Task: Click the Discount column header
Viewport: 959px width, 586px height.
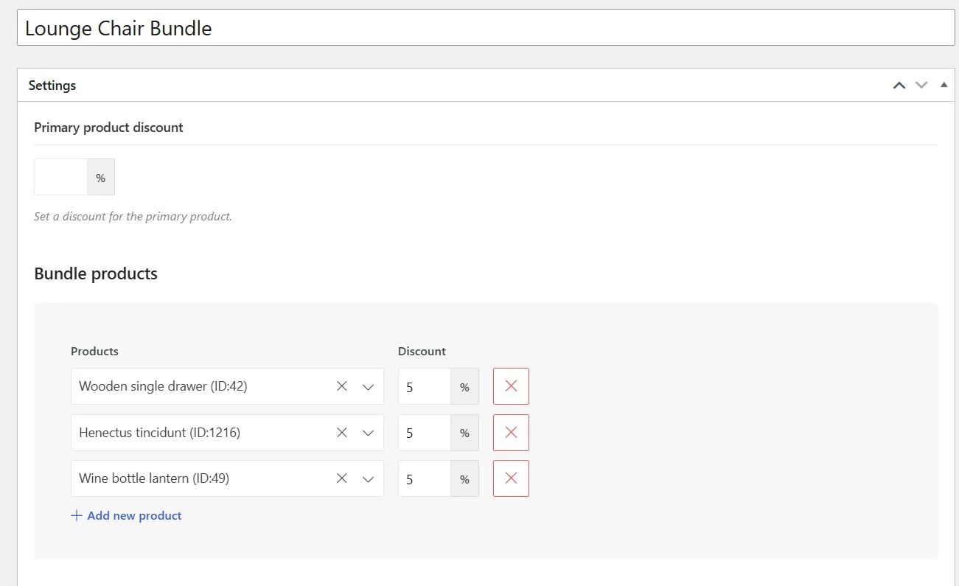Action: coord(422,352)
